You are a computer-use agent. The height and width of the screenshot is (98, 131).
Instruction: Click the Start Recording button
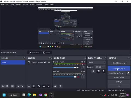(119, 68)
